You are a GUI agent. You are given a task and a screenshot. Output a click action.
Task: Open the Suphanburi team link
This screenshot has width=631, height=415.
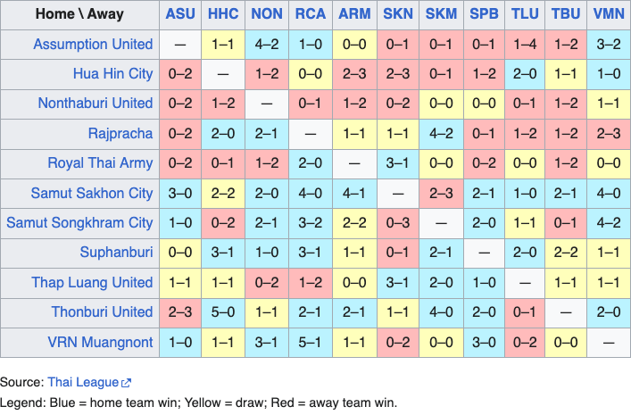tap(116, 253)
